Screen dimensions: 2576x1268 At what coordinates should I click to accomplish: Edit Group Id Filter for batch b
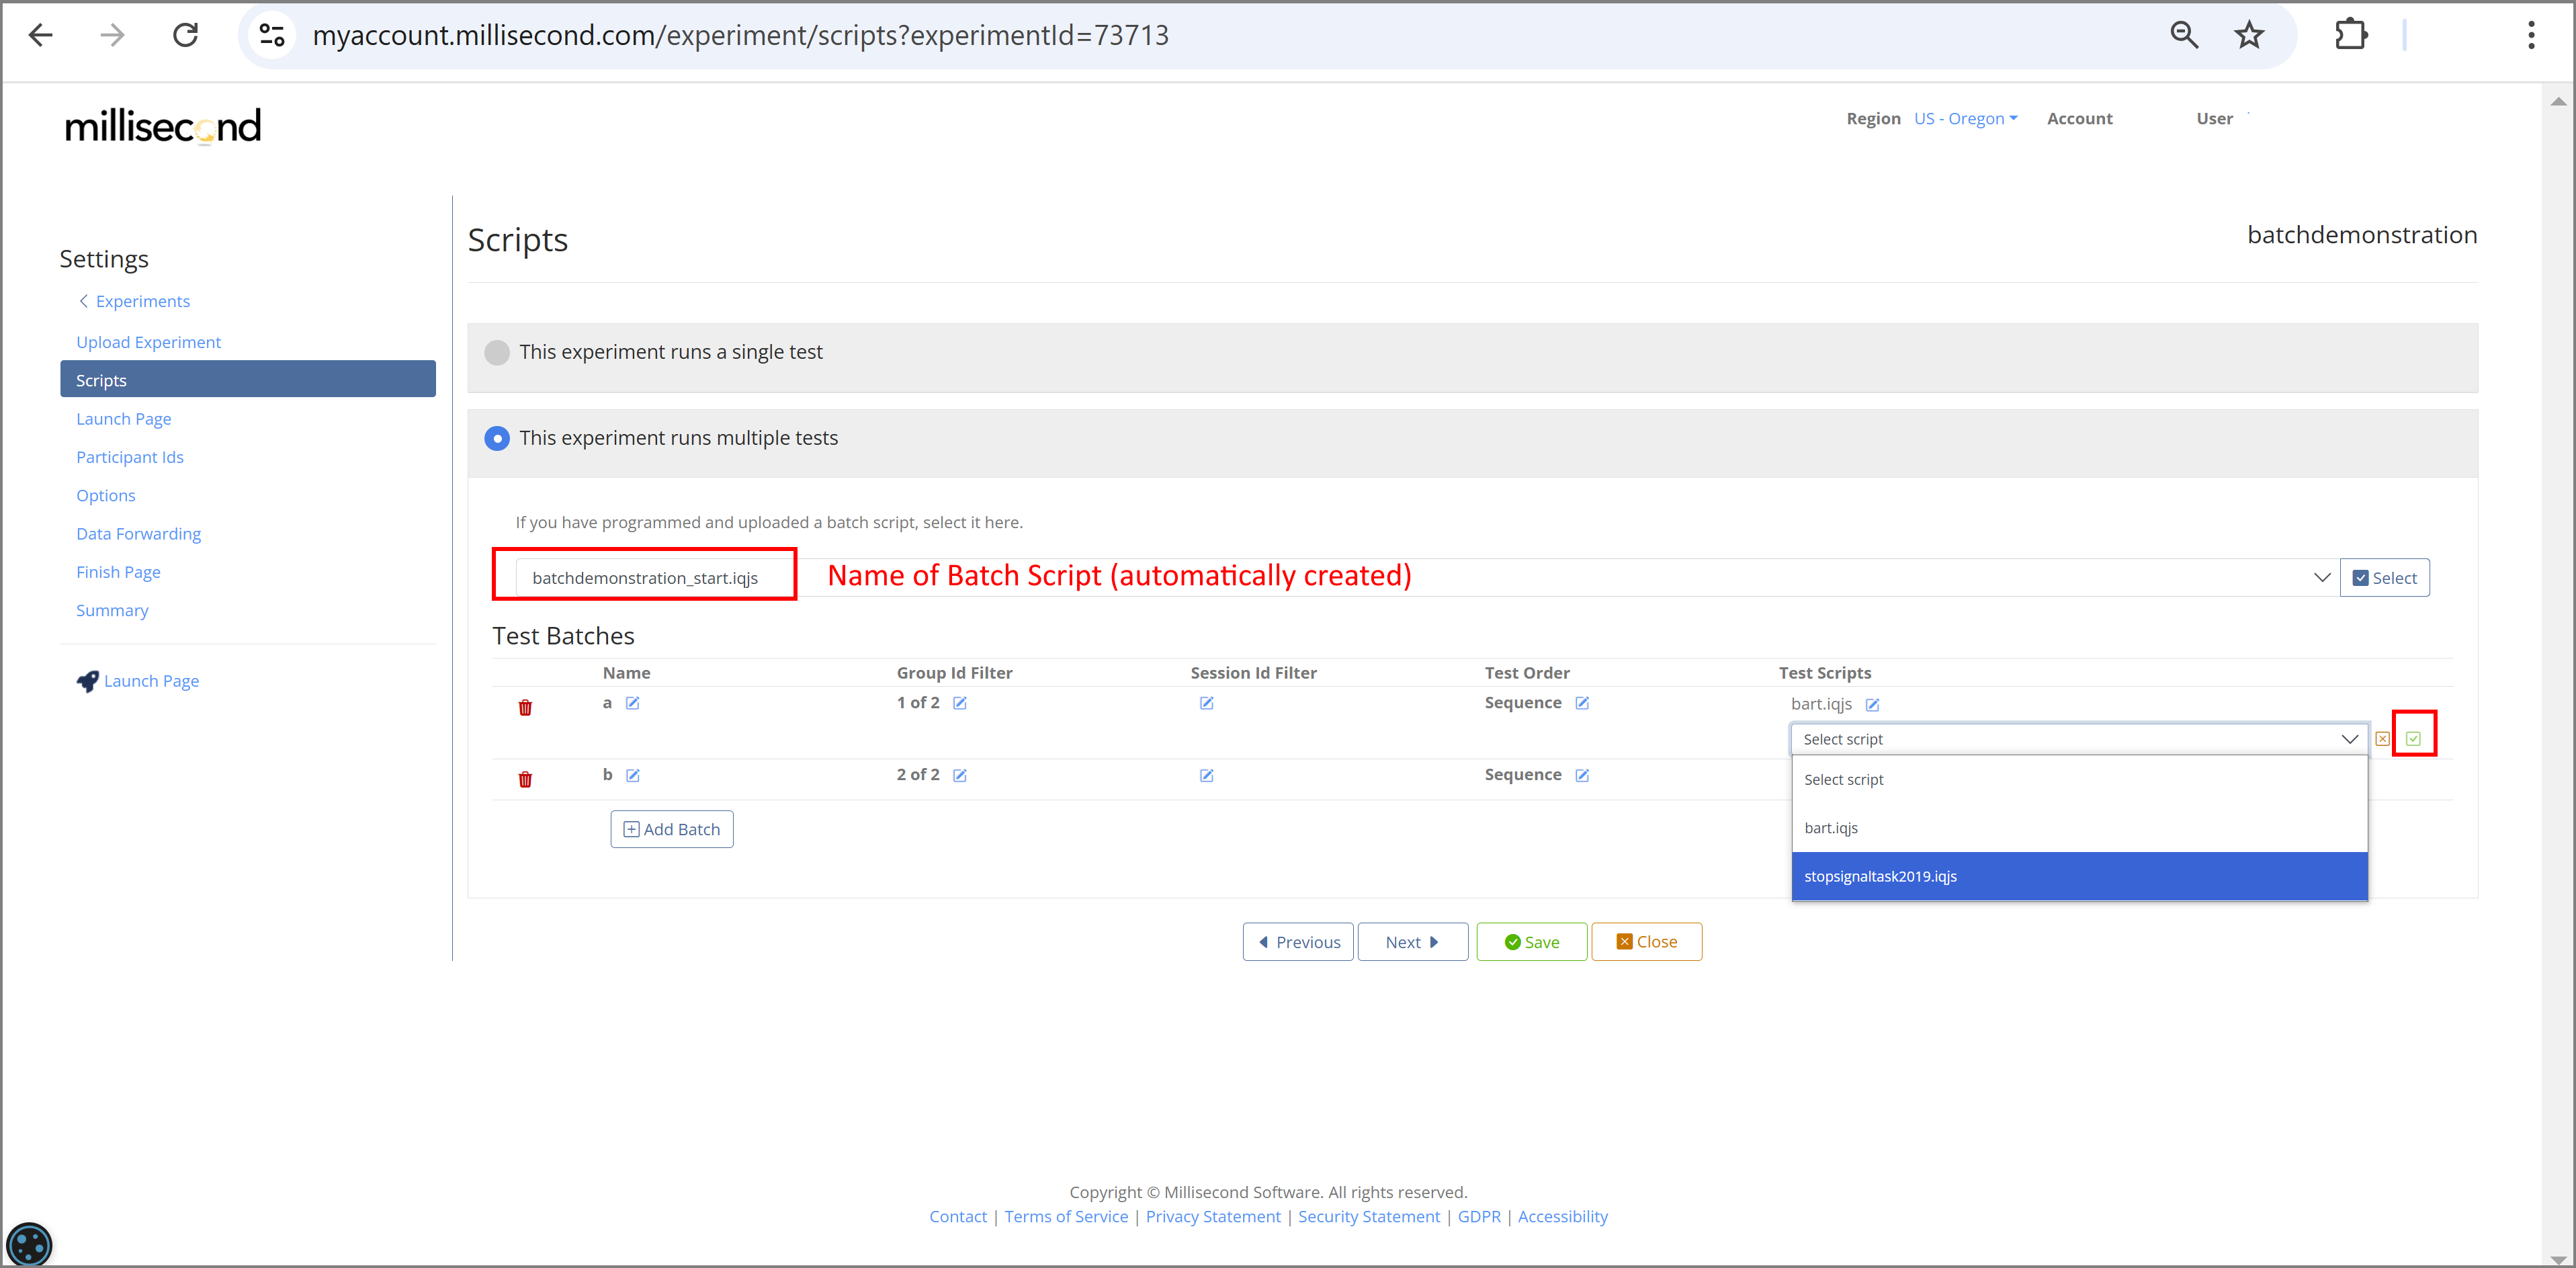pos(960,775)
